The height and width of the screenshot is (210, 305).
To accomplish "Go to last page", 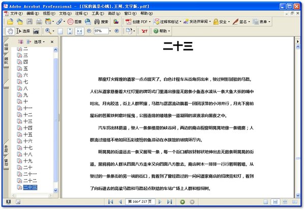I will (169, 202).
